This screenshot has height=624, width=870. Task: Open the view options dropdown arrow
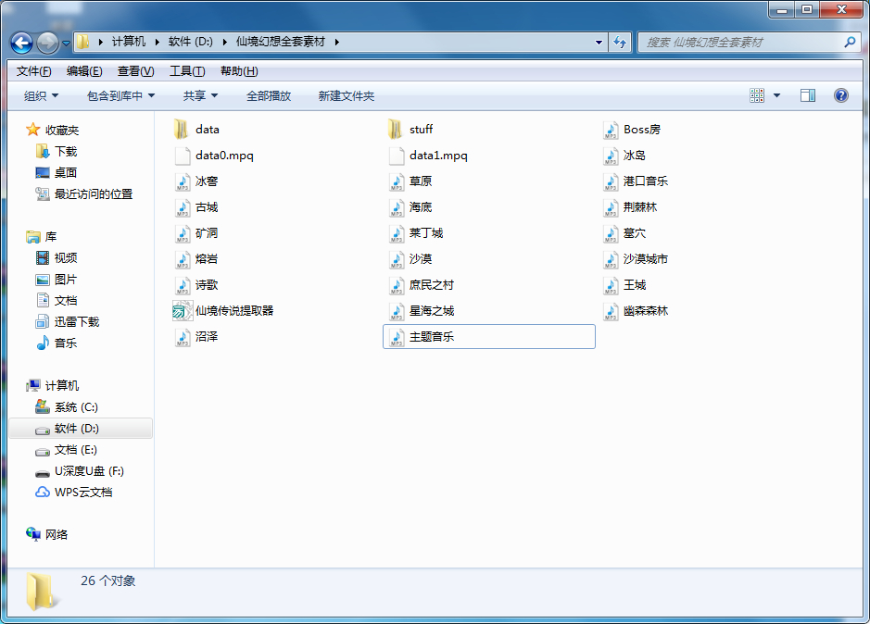[776, 95]
